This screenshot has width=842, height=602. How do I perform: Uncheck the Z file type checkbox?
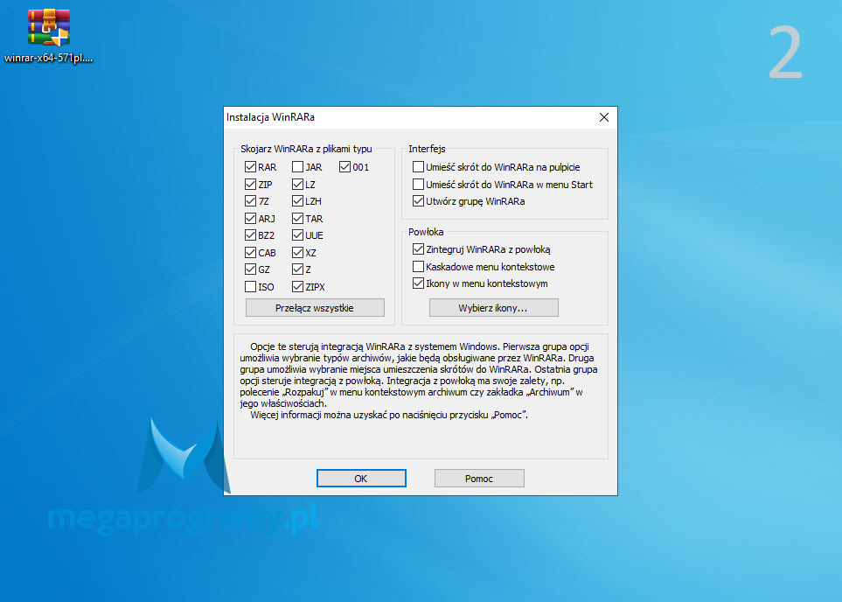click(x=297, y=269)
